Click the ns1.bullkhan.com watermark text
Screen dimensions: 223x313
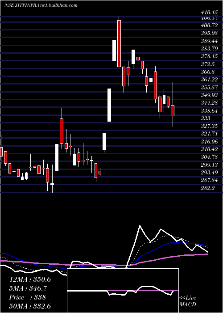(58, 5)
